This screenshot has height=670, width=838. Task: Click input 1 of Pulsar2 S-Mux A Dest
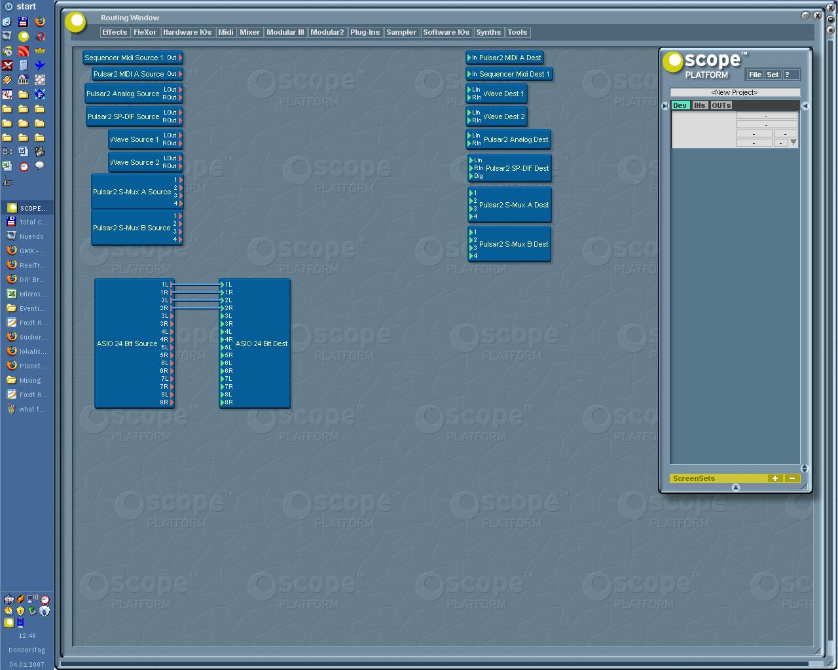pyautogui.click(x=471, y=193)
